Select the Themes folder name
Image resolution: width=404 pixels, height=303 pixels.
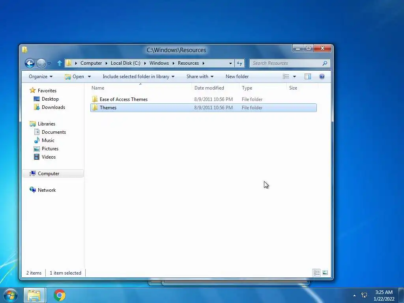tap(108, 108)
